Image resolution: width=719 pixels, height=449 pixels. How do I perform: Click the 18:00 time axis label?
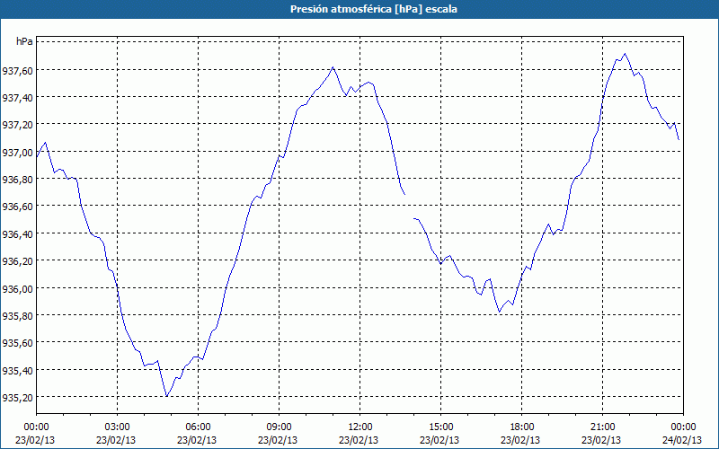[x=522, y=427]
